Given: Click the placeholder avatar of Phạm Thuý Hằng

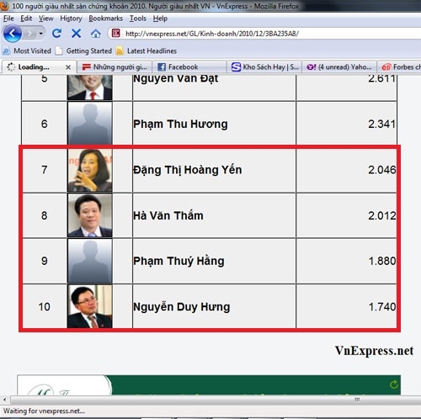Looking at the screenshot, I should coord(90,261).
